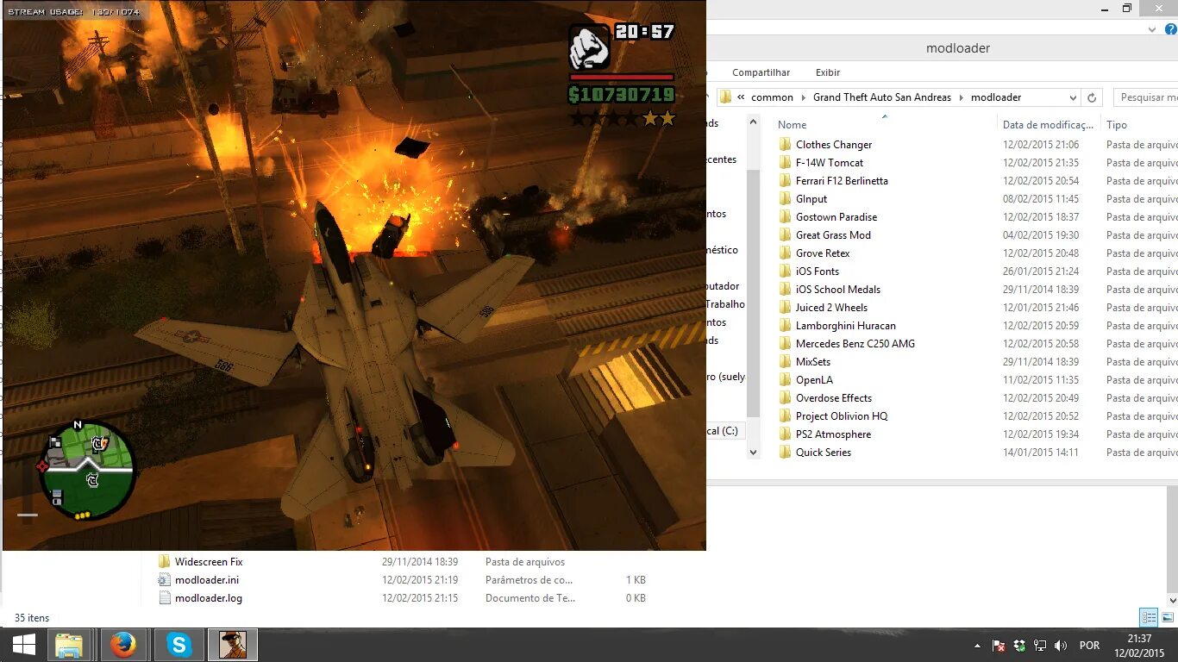Select the Overdose Effects folder
This screenshot has width=1178, height=662.
coord(834,398)
